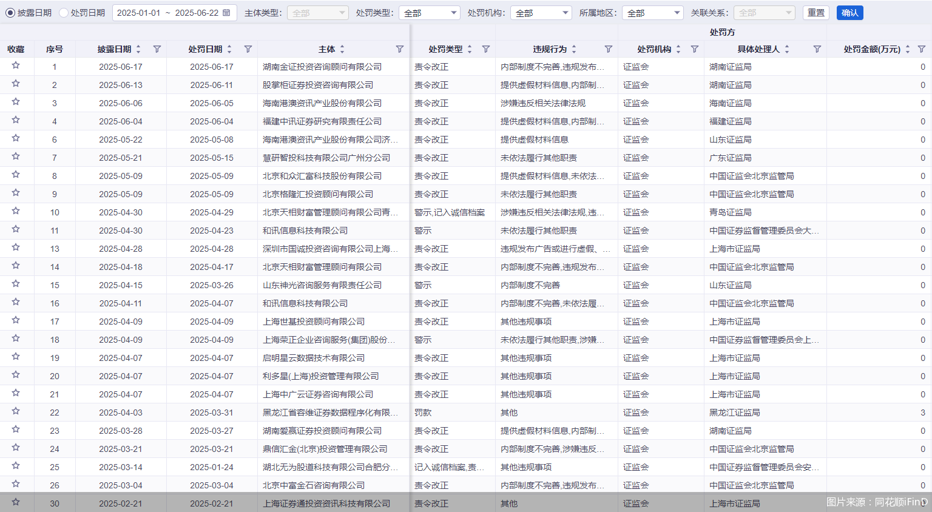Screen dimensions: 932x512
Task: Select the 披露日期 radio button
Action: pyautogui.click(x=10, y=13)
